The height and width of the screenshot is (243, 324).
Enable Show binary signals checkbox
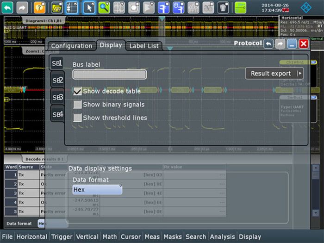coord(77,104)
